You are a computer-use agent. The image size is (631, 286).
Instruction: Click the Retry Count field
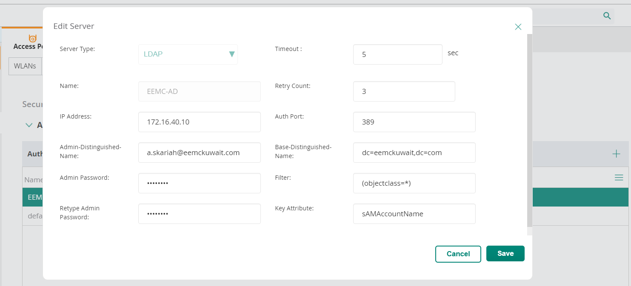click(404, 91)
